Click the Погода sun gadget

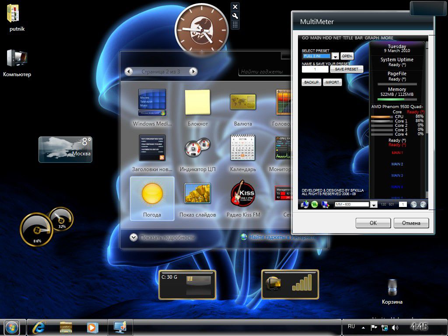pyautogui.click(x=152, y=194)
